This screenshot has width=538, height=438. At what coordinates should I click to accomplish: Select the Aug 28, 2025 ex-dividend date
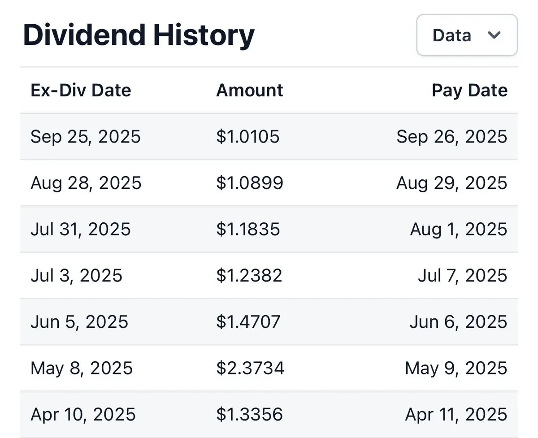[x=86, y=183]
